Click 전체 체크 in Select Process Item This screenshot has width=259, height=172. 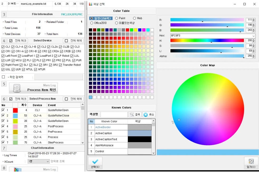(18, 99)
